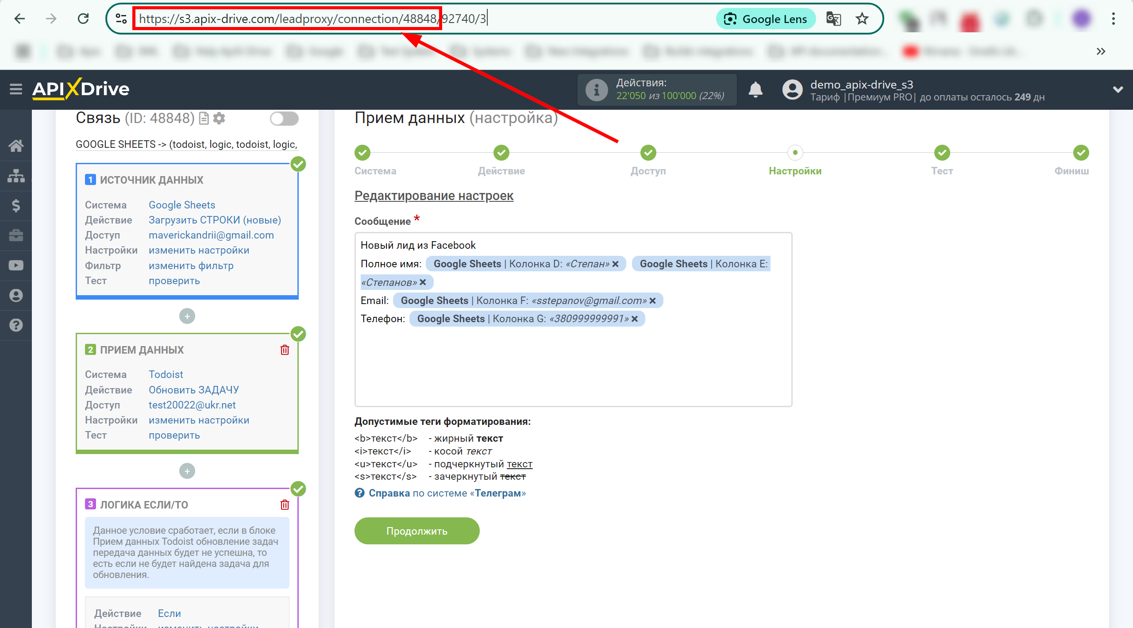Click проверить in data source block
Screen dimensions: 1133x628
[x=174, y=281]
